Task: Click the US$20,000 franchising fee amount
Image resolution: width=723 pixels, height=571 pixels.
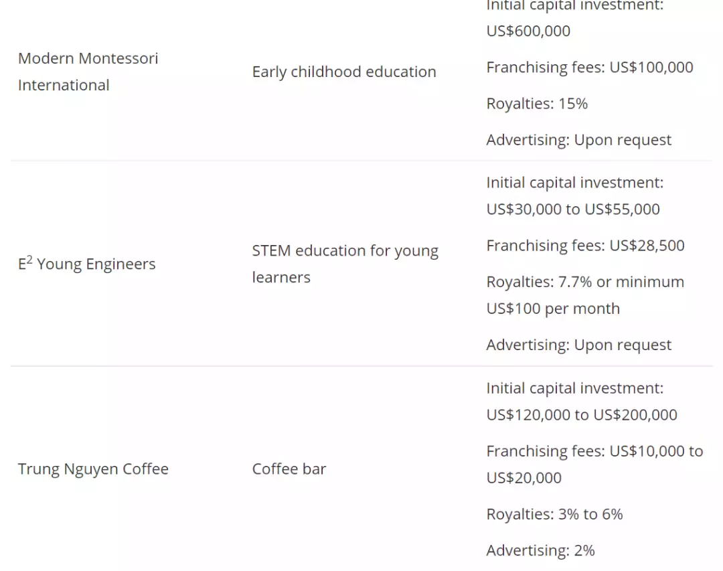Action: point(524,478)
